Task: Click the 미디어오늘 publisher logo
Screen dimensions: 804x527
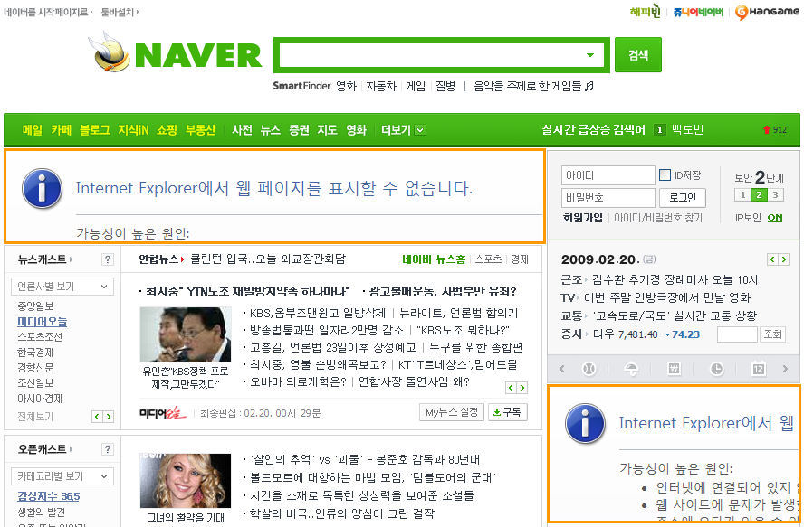Action: coord(163,412)
